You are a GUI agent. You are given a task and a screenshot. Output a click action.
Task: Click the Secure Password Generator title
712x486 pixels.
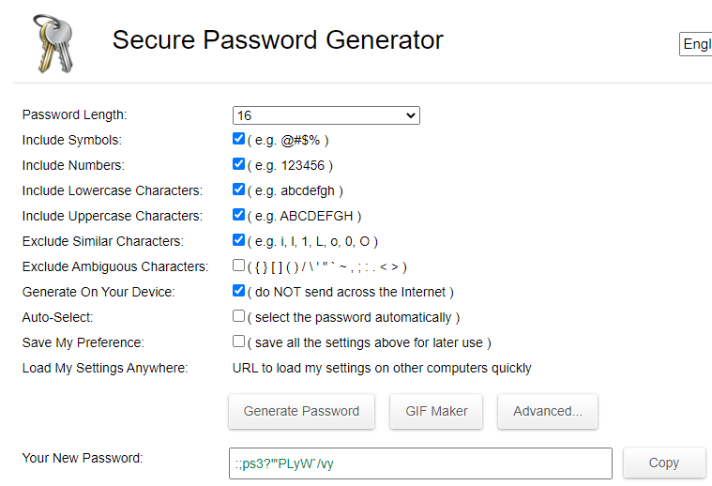point(278,40)
